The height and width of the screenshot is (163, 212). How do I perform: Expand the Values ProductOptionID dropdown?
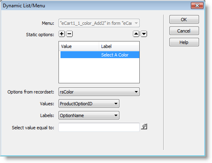pyautogui.click(x=89, y=104)
